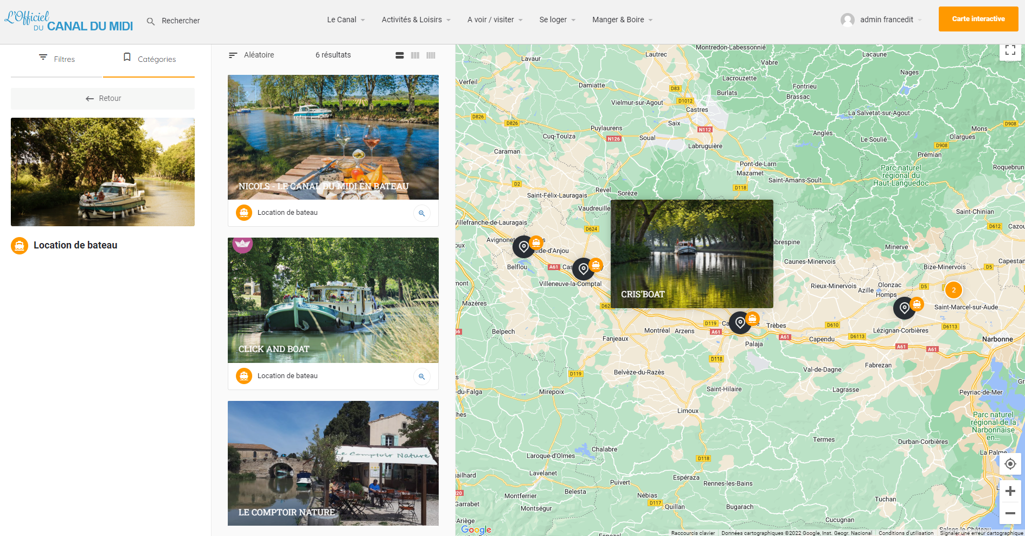Click the orange boat icon beside Location de bateau heading

pyautogui.click(x=20, y=246)
